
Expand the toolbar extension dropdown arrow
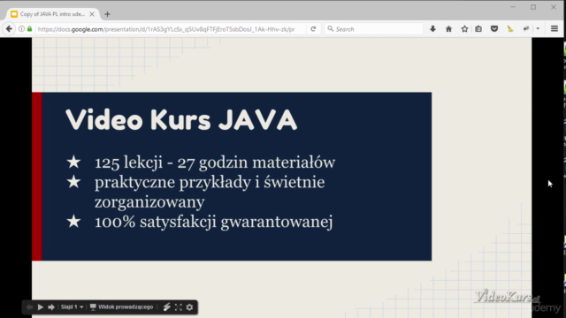pos(538,29)
